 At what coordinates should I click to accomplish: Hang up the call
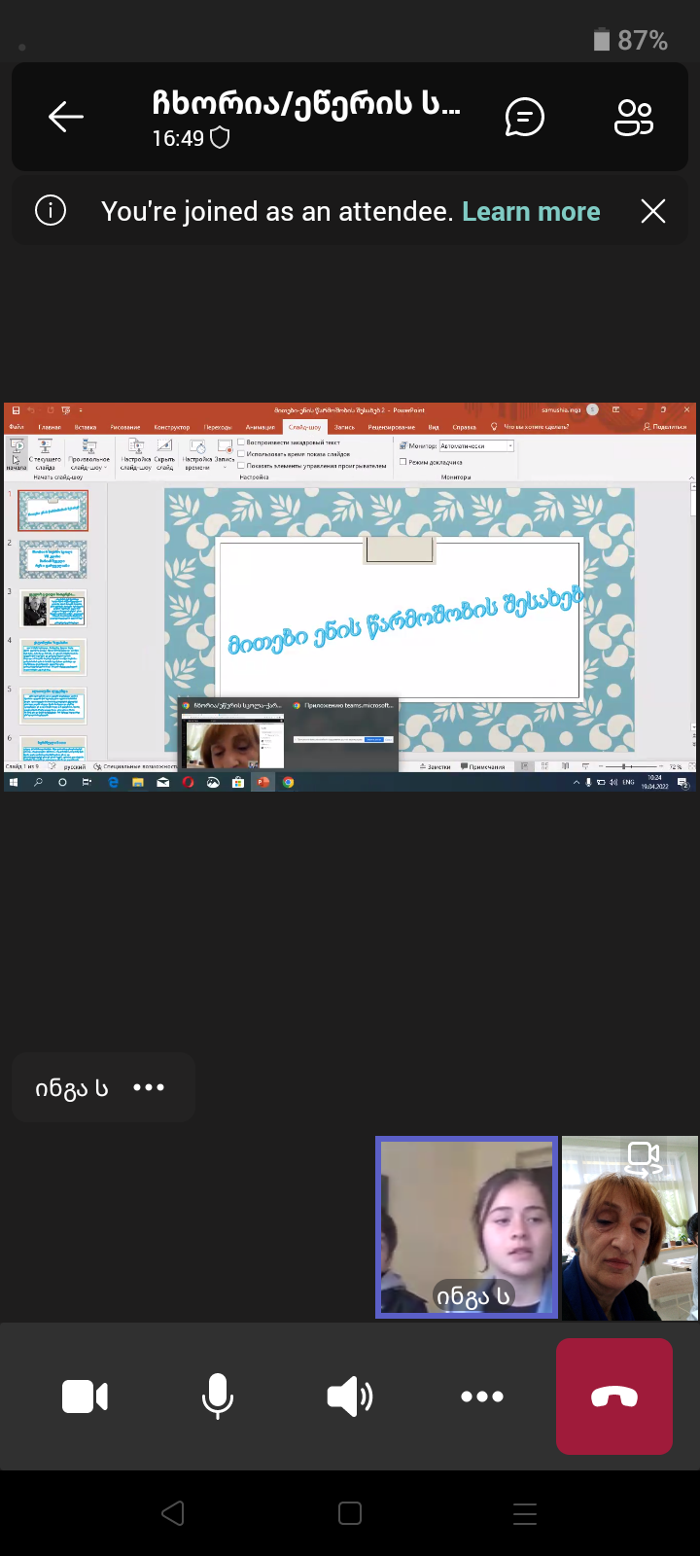pyautogui.click(x=614, y=1397)
